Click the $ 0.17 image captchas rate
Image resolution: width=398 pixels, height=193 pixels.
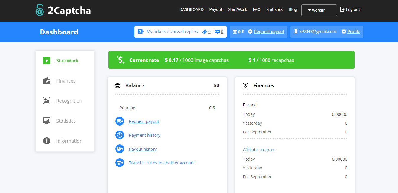pos(197,60)
